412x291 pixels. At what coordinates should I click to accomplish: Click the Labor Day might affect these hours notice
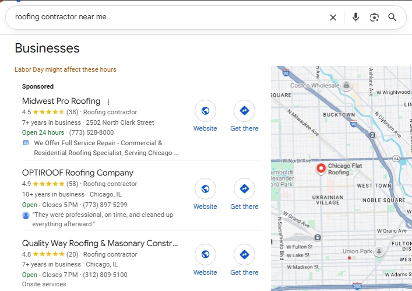(65, 69)
